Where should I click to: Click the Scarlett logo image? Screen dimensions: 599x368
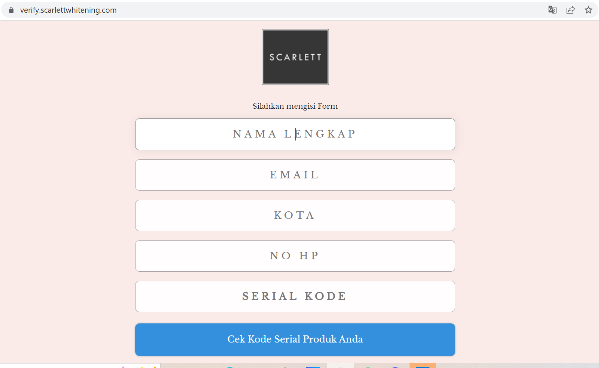[x=295, y=57]
